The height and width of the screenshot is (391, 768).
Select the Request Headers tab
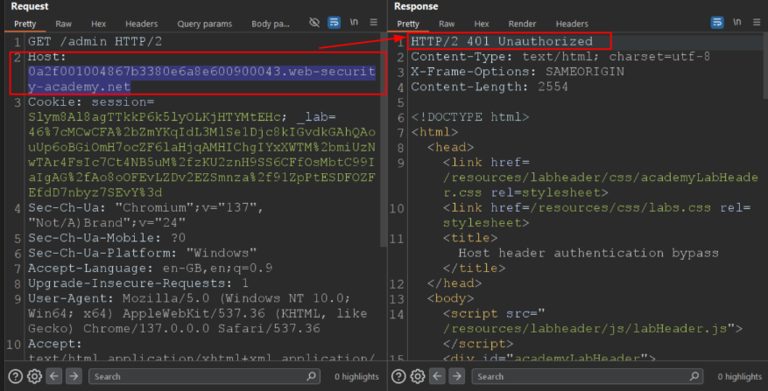click(x=142, y=24)
